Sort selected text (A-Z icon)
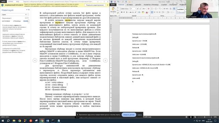Image resolution: width=219 pixels, height=123 pixels. coord(171,9)
